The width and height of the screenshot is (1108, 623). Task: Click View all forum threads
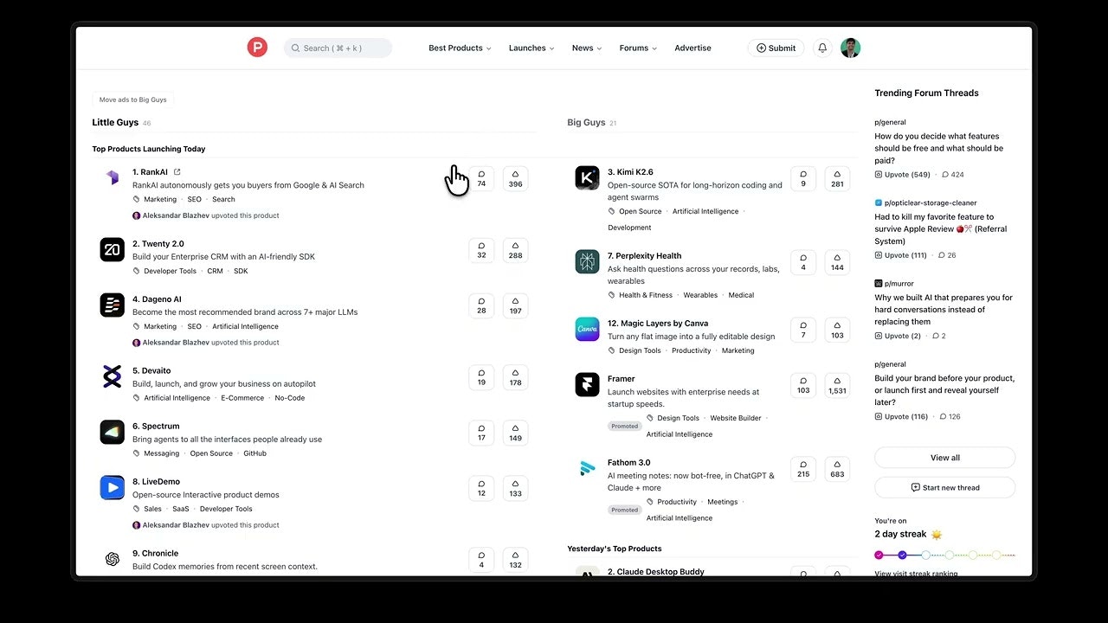[944, 458]
